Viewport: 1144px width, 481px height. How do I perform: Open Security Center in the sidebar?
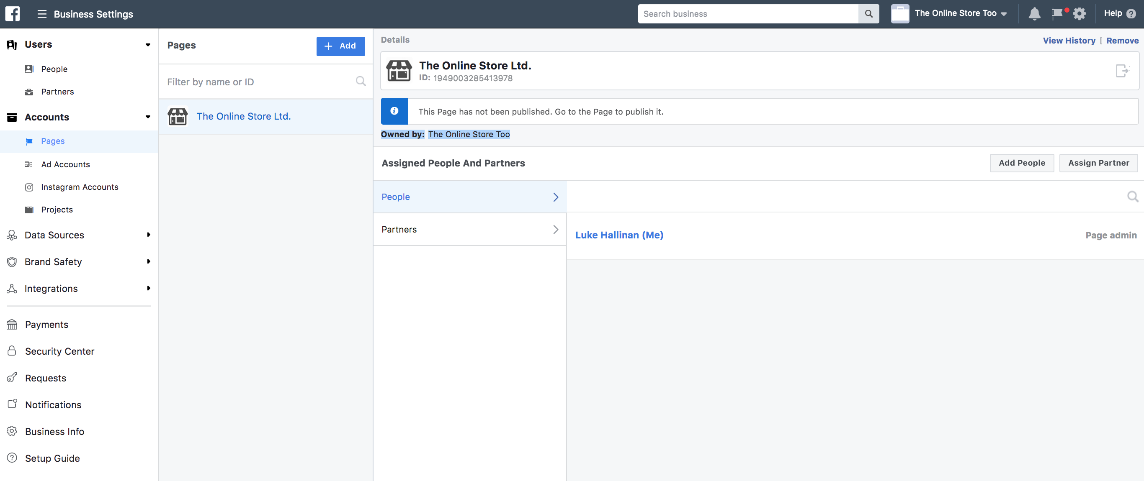click(x=59, y=351)
